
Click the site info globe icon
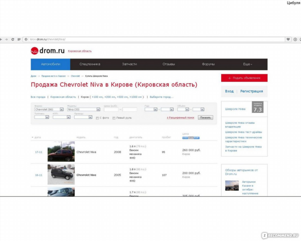[x=26, y=39]
